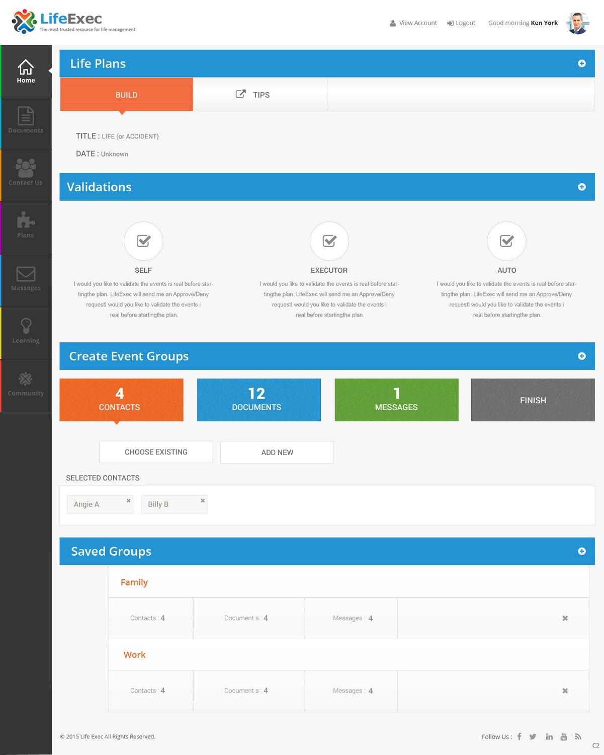604x755 pixels.
Task: Click the SELECTED CONTACTS label
Action: click(103, 478)
